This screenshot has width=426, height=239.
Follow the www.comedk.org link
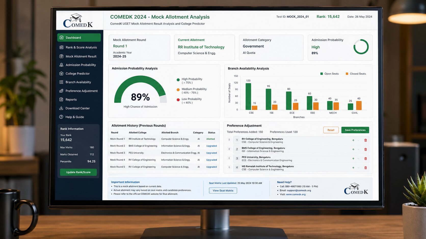[x=296, y=195]
